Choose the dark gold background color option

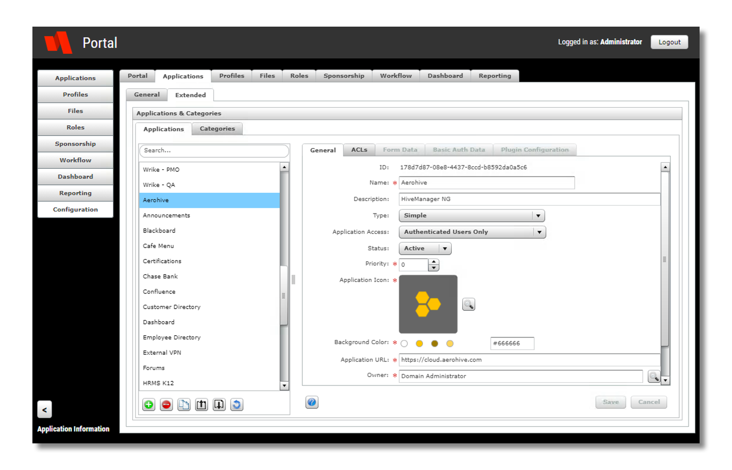click(x=434, y=343)
